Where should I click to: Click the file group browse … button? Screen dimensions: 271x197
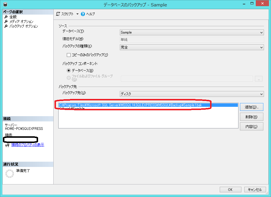259,79
